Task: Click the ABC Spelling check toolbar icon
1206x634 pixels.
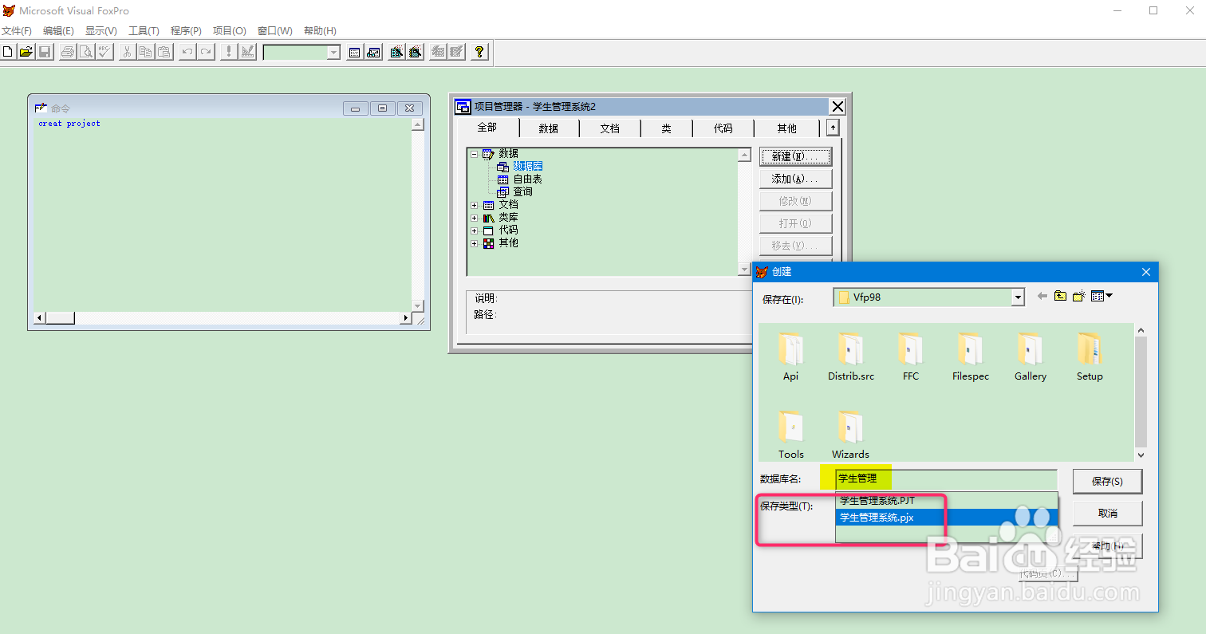Action: click(104, 52)
